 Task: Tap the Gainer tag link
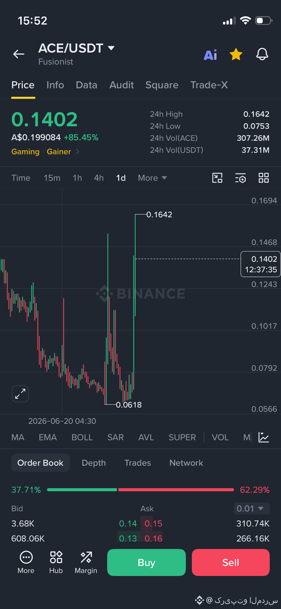[x=59, y=151]
